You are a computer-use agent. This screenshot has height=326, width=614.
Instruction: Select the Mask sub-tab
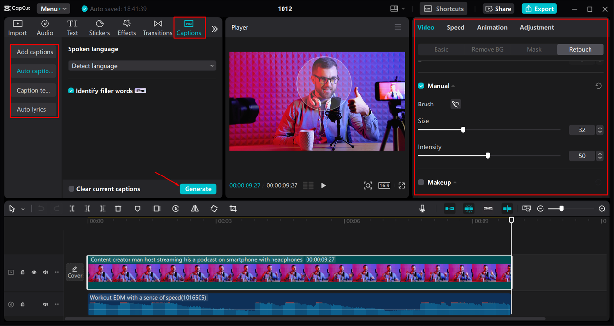coord(534,49)
